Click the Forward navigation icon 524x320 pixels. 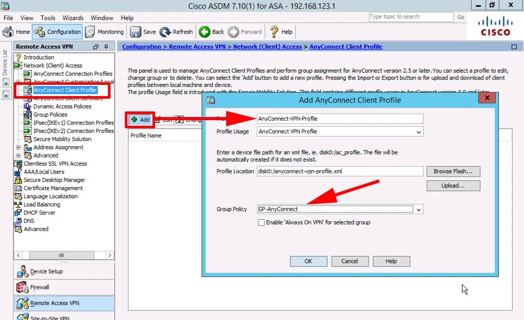(245, 32)
